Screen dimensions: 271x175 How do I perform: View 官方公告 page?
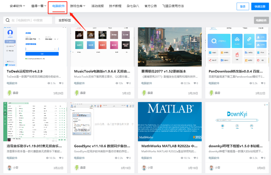(151, 6)
